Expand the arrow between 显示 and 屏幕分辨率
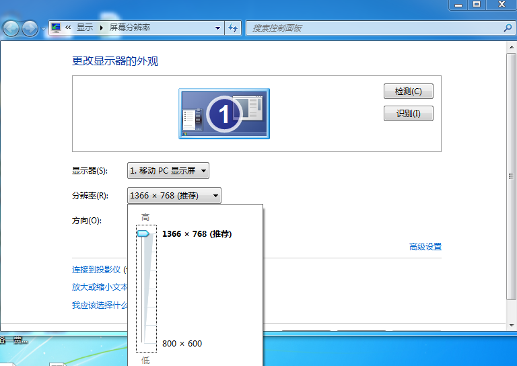This screenshot has width=517, height=366. tap(102, 28)
